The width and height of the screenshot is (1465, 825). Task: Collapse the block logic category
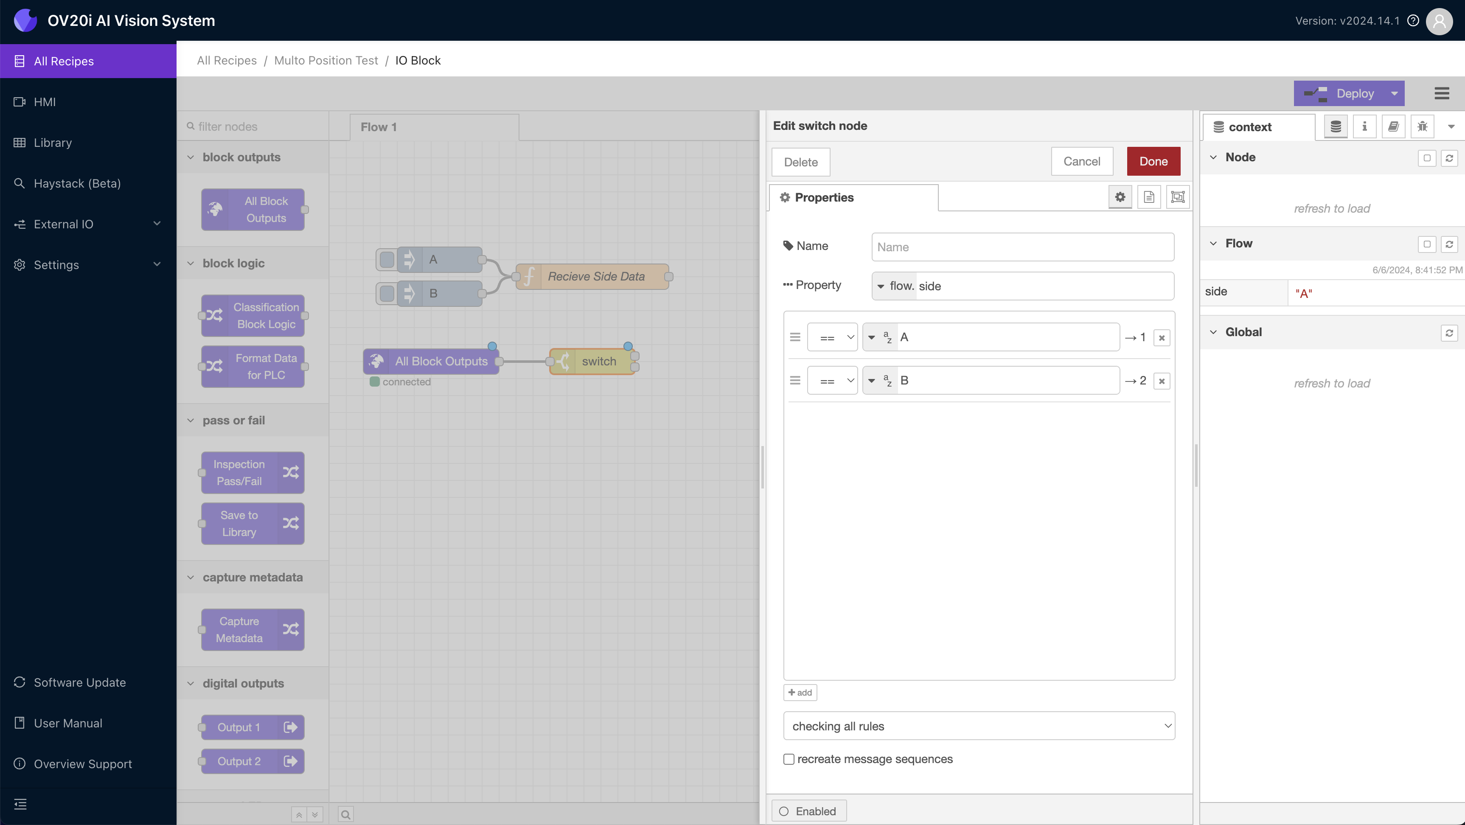click(191, 263)
